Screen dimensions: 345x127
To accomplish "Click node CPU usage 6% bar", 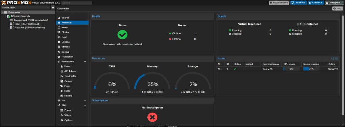I will pos(291,69).
